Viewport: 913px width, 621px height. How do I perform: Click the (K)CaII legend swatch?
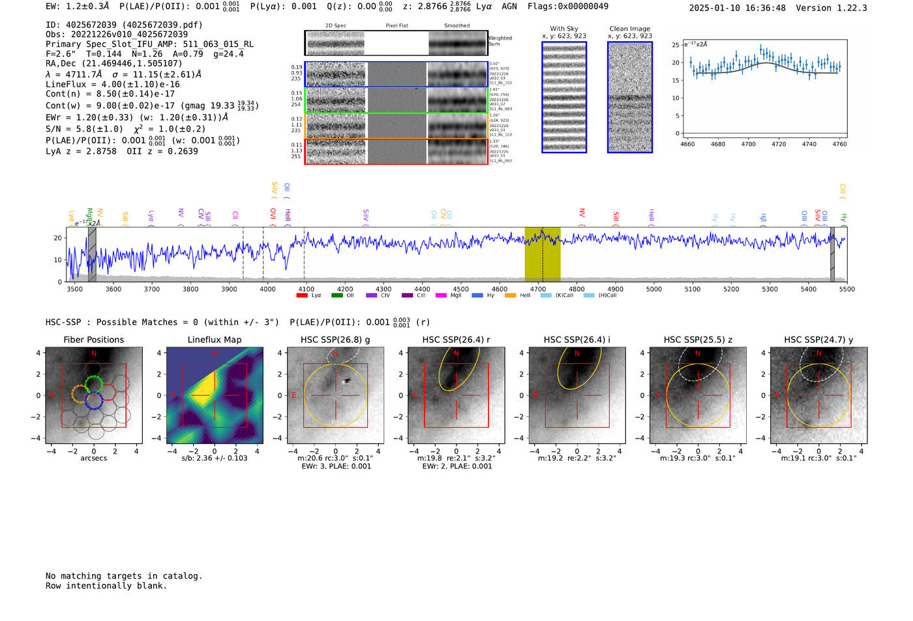tap(546, 295)
